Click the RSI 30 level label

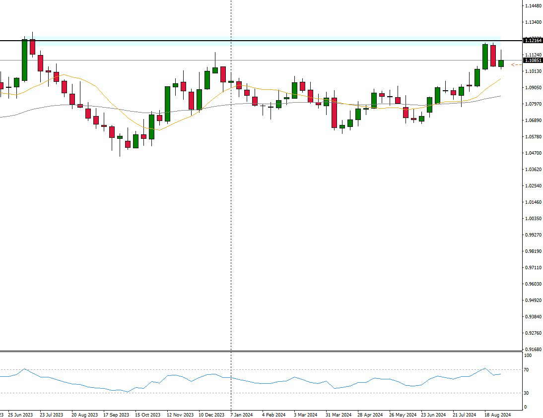coord(527,393)
